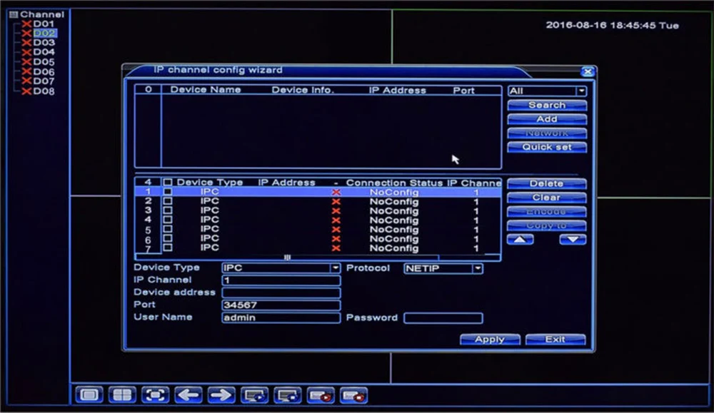Click the red X beside D01
The image size is (714, 413).
pyautogui.click(x=26, y=24)
